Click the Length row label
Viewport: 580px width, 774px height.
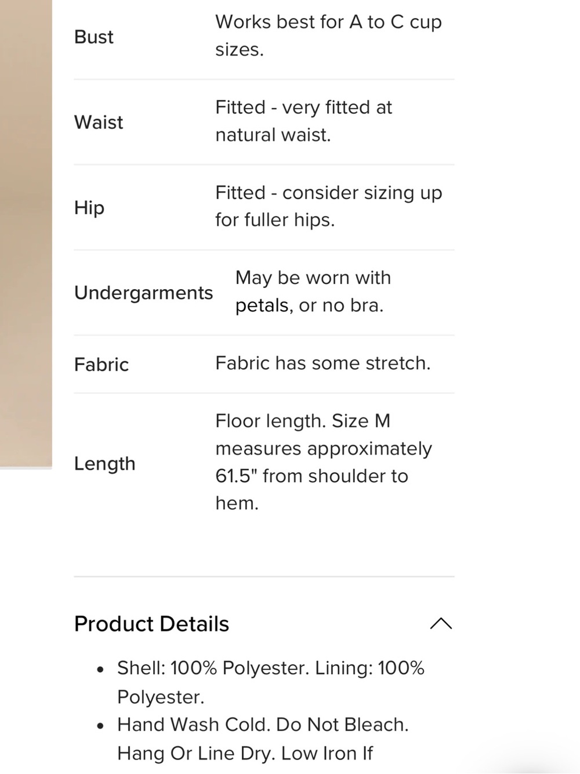(x=104, y=464)
